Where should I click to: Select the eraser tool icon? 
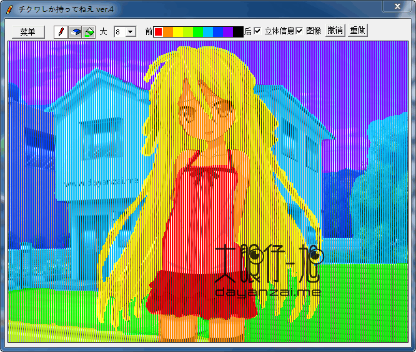[75, 32]
